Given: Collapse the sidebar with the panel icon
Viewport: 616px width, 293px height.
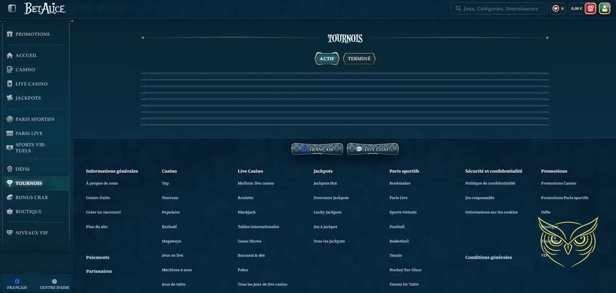Looking at the screenshot, I should point(12,8).
